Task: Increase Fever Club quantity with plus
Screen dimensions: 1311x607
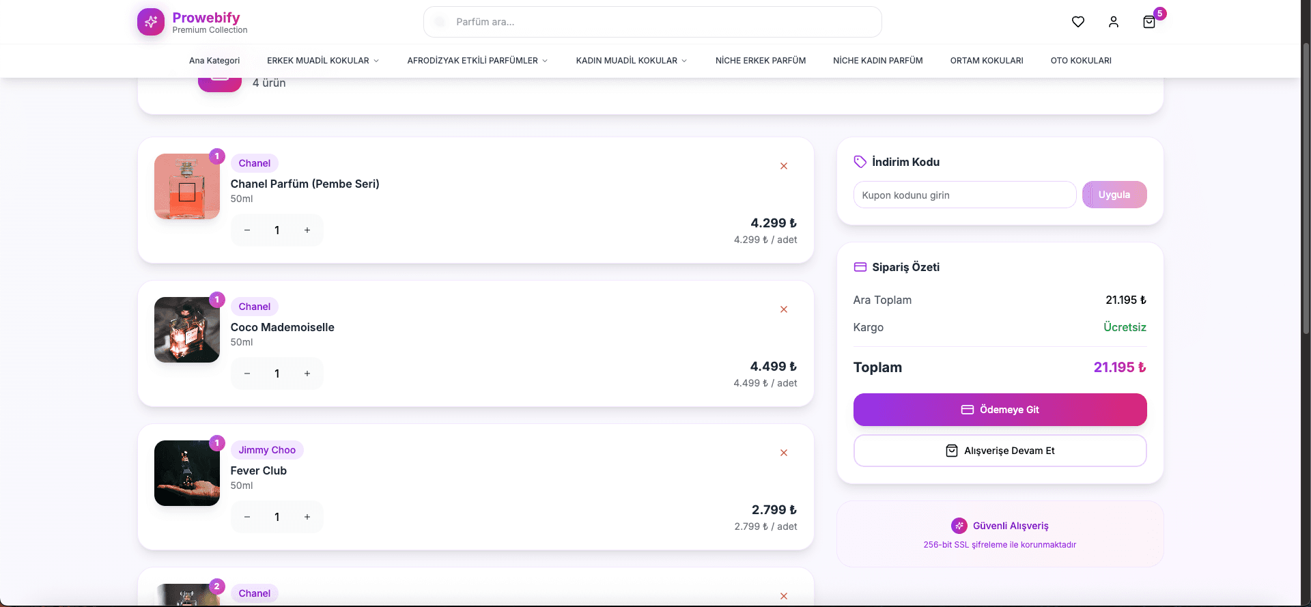Action: point(307,517)
